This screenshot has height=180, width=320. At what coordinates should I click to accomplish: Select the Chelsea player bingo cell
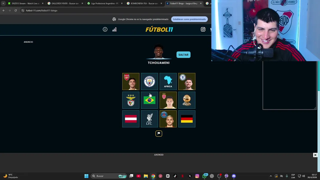click(187, 81)
